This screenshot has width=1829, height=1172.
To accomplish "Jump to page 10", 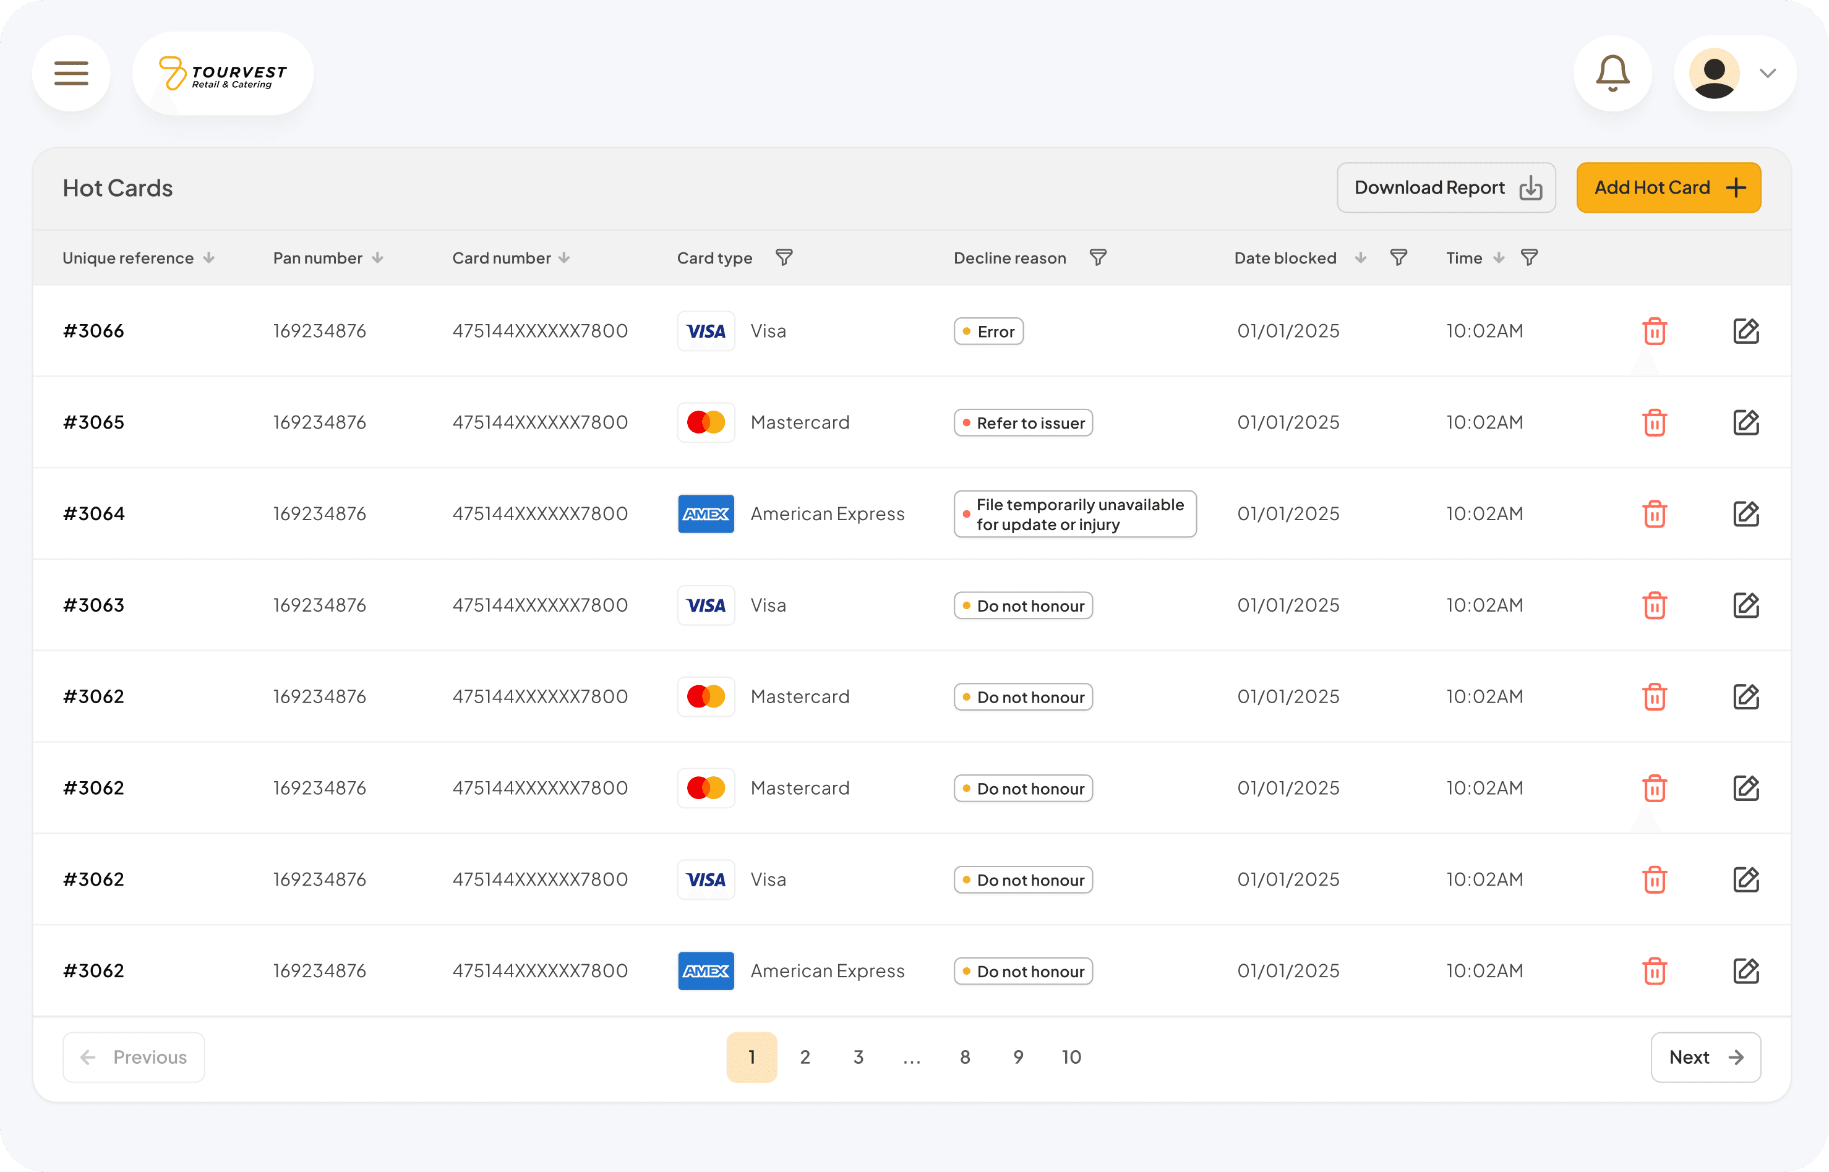I will [1071, 1057].
